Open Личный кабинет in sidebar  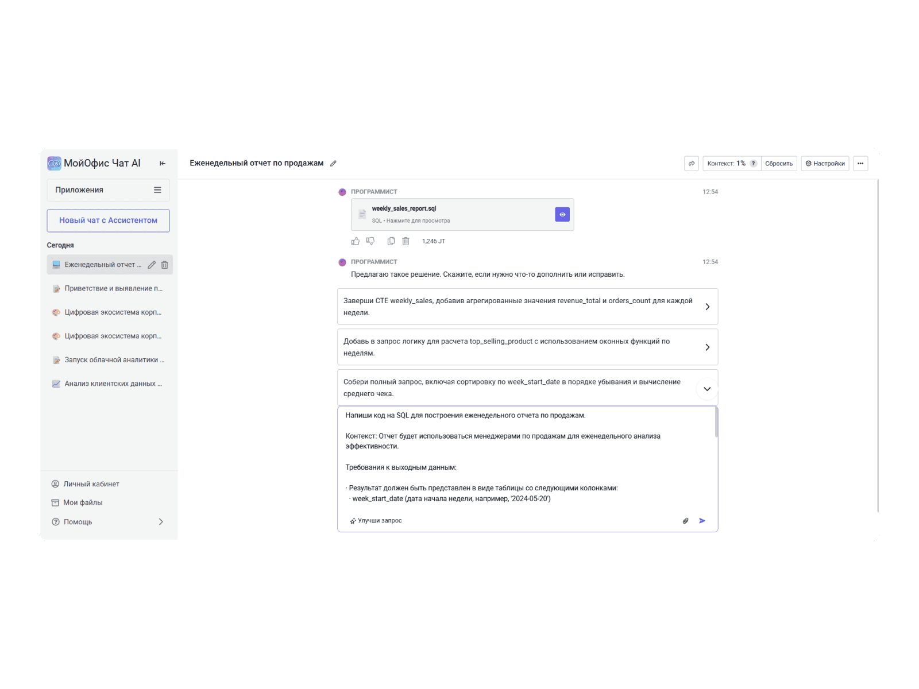[91, 484]
